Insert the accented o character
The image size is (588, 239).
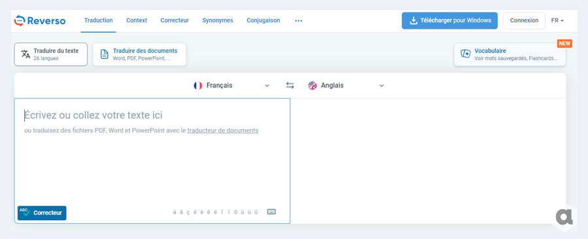236,212
